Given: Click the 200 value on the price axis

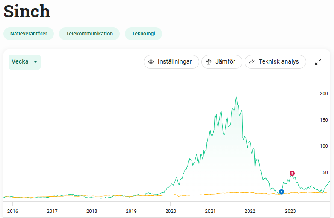Looking at the screenshot, I should pos(323,93).
